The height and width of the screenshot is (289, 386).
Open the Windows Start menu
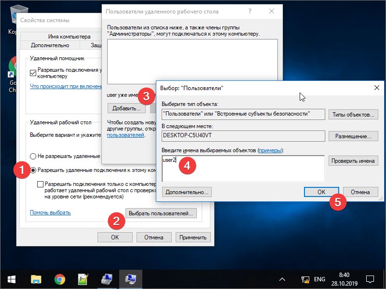(x=11, y=279)
